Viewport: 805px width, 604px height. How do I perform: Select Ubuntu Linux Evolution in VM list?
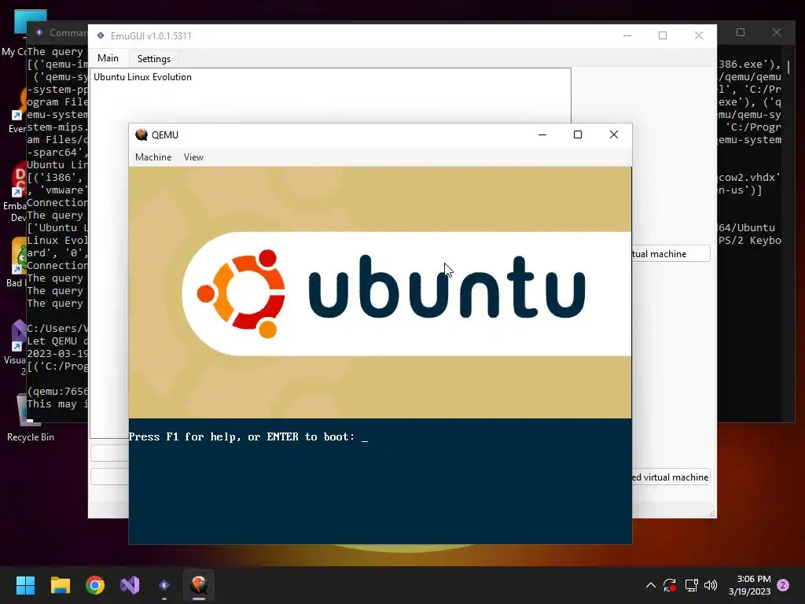coord(143,77)
